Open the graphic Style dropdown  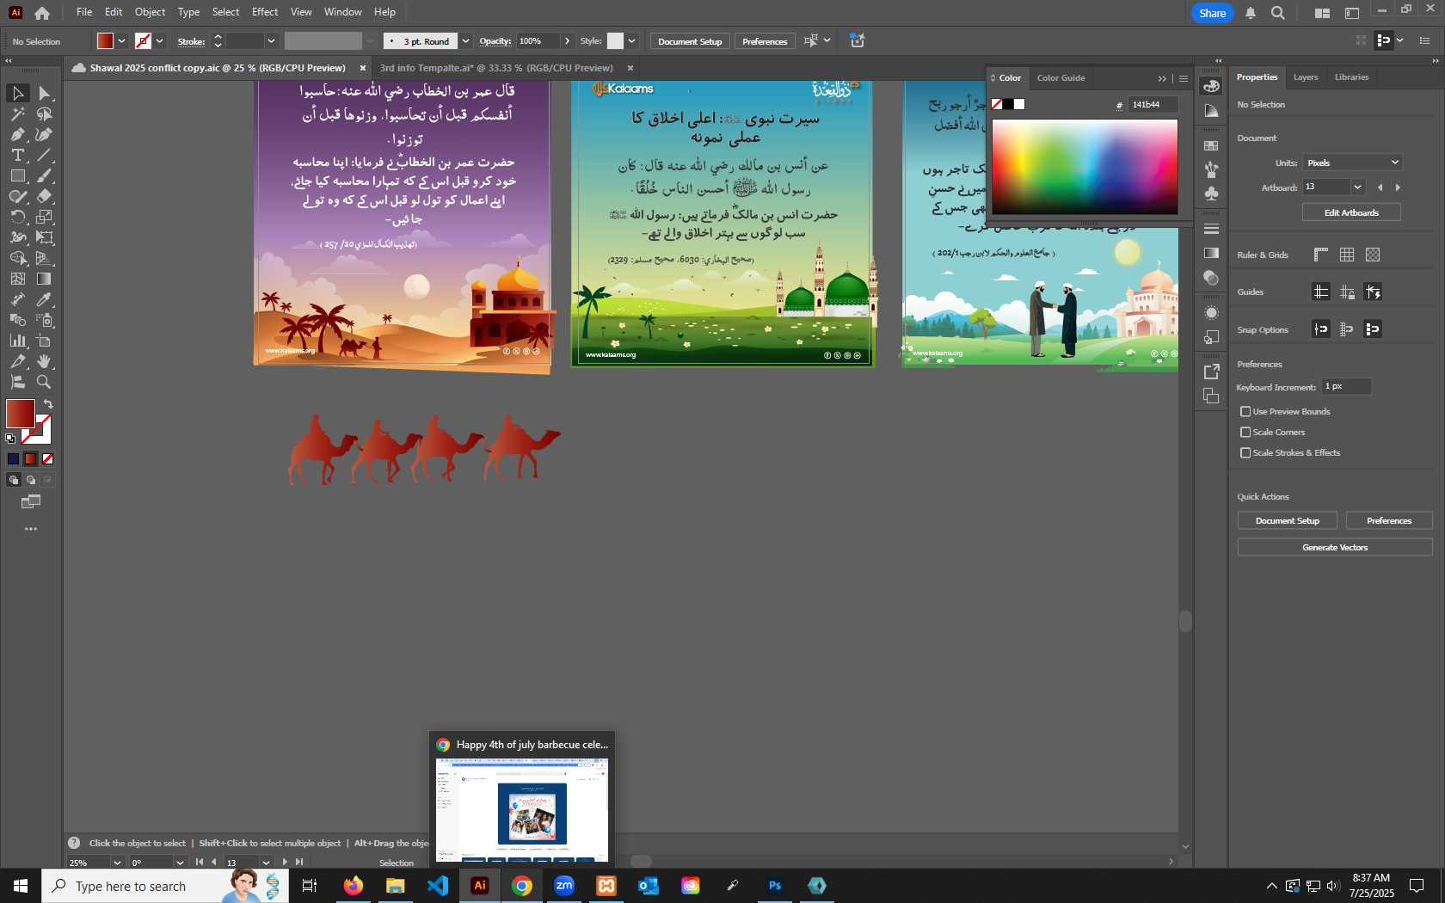(x=632, y=41)
